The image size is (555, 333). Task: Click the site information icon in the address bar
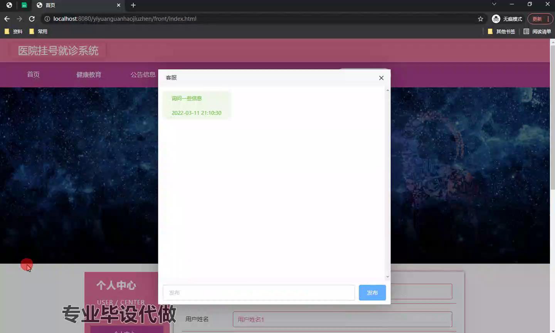(x=47, y=19)
